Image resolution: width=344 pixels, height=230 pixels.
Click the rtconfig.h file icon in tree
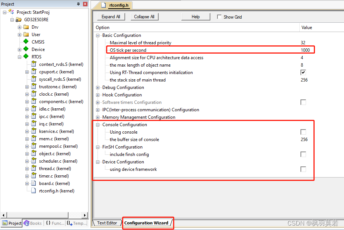coord(34,191)
